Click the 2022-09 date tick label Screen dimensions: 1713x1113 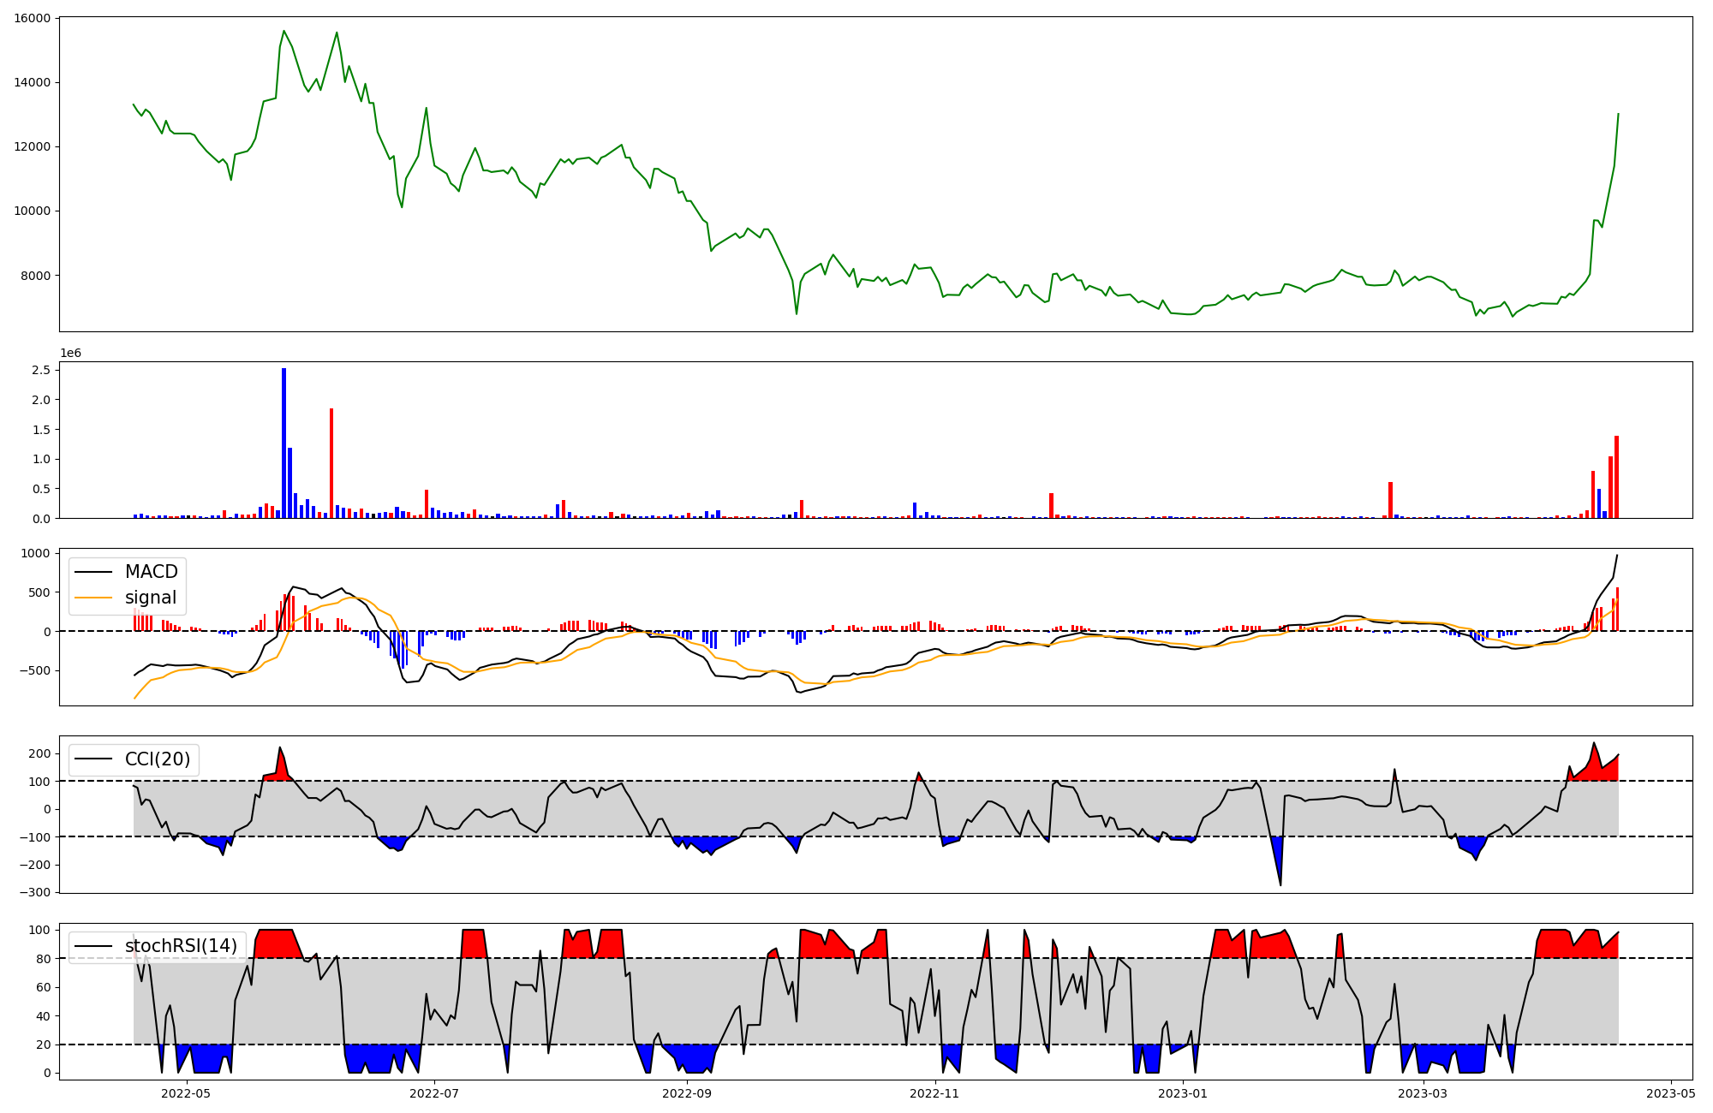point(687,1093)
